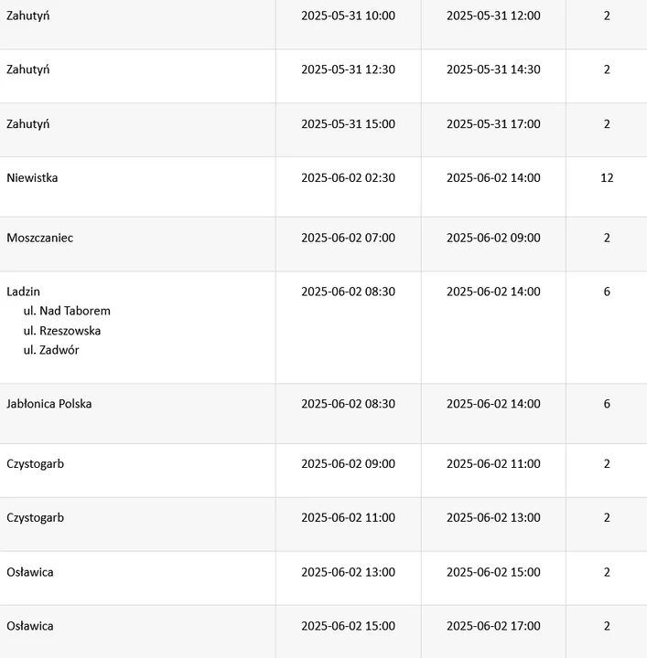
Task: Select Moszczaniec start time 2025-06-02 07:00
Action: (349, 238)
